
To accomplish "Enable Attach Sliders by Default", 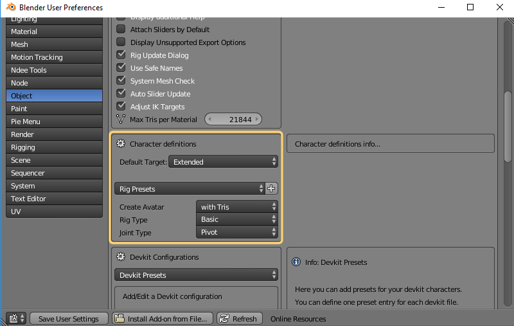I will [121, 29].
